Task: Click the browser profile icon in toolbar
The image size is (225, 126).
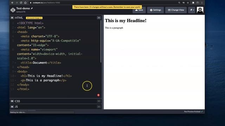Action: pos(198,2)
